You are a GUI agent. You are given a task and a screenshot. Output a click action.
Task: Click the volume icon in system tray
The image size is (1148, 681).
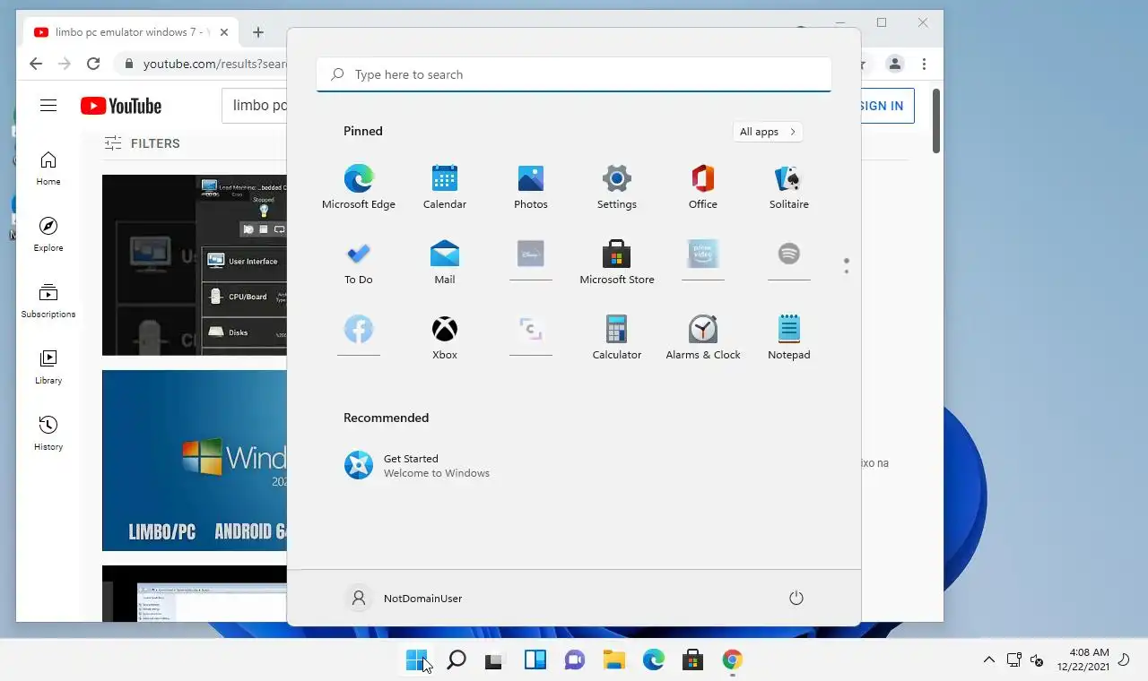tap(1037, 660)
